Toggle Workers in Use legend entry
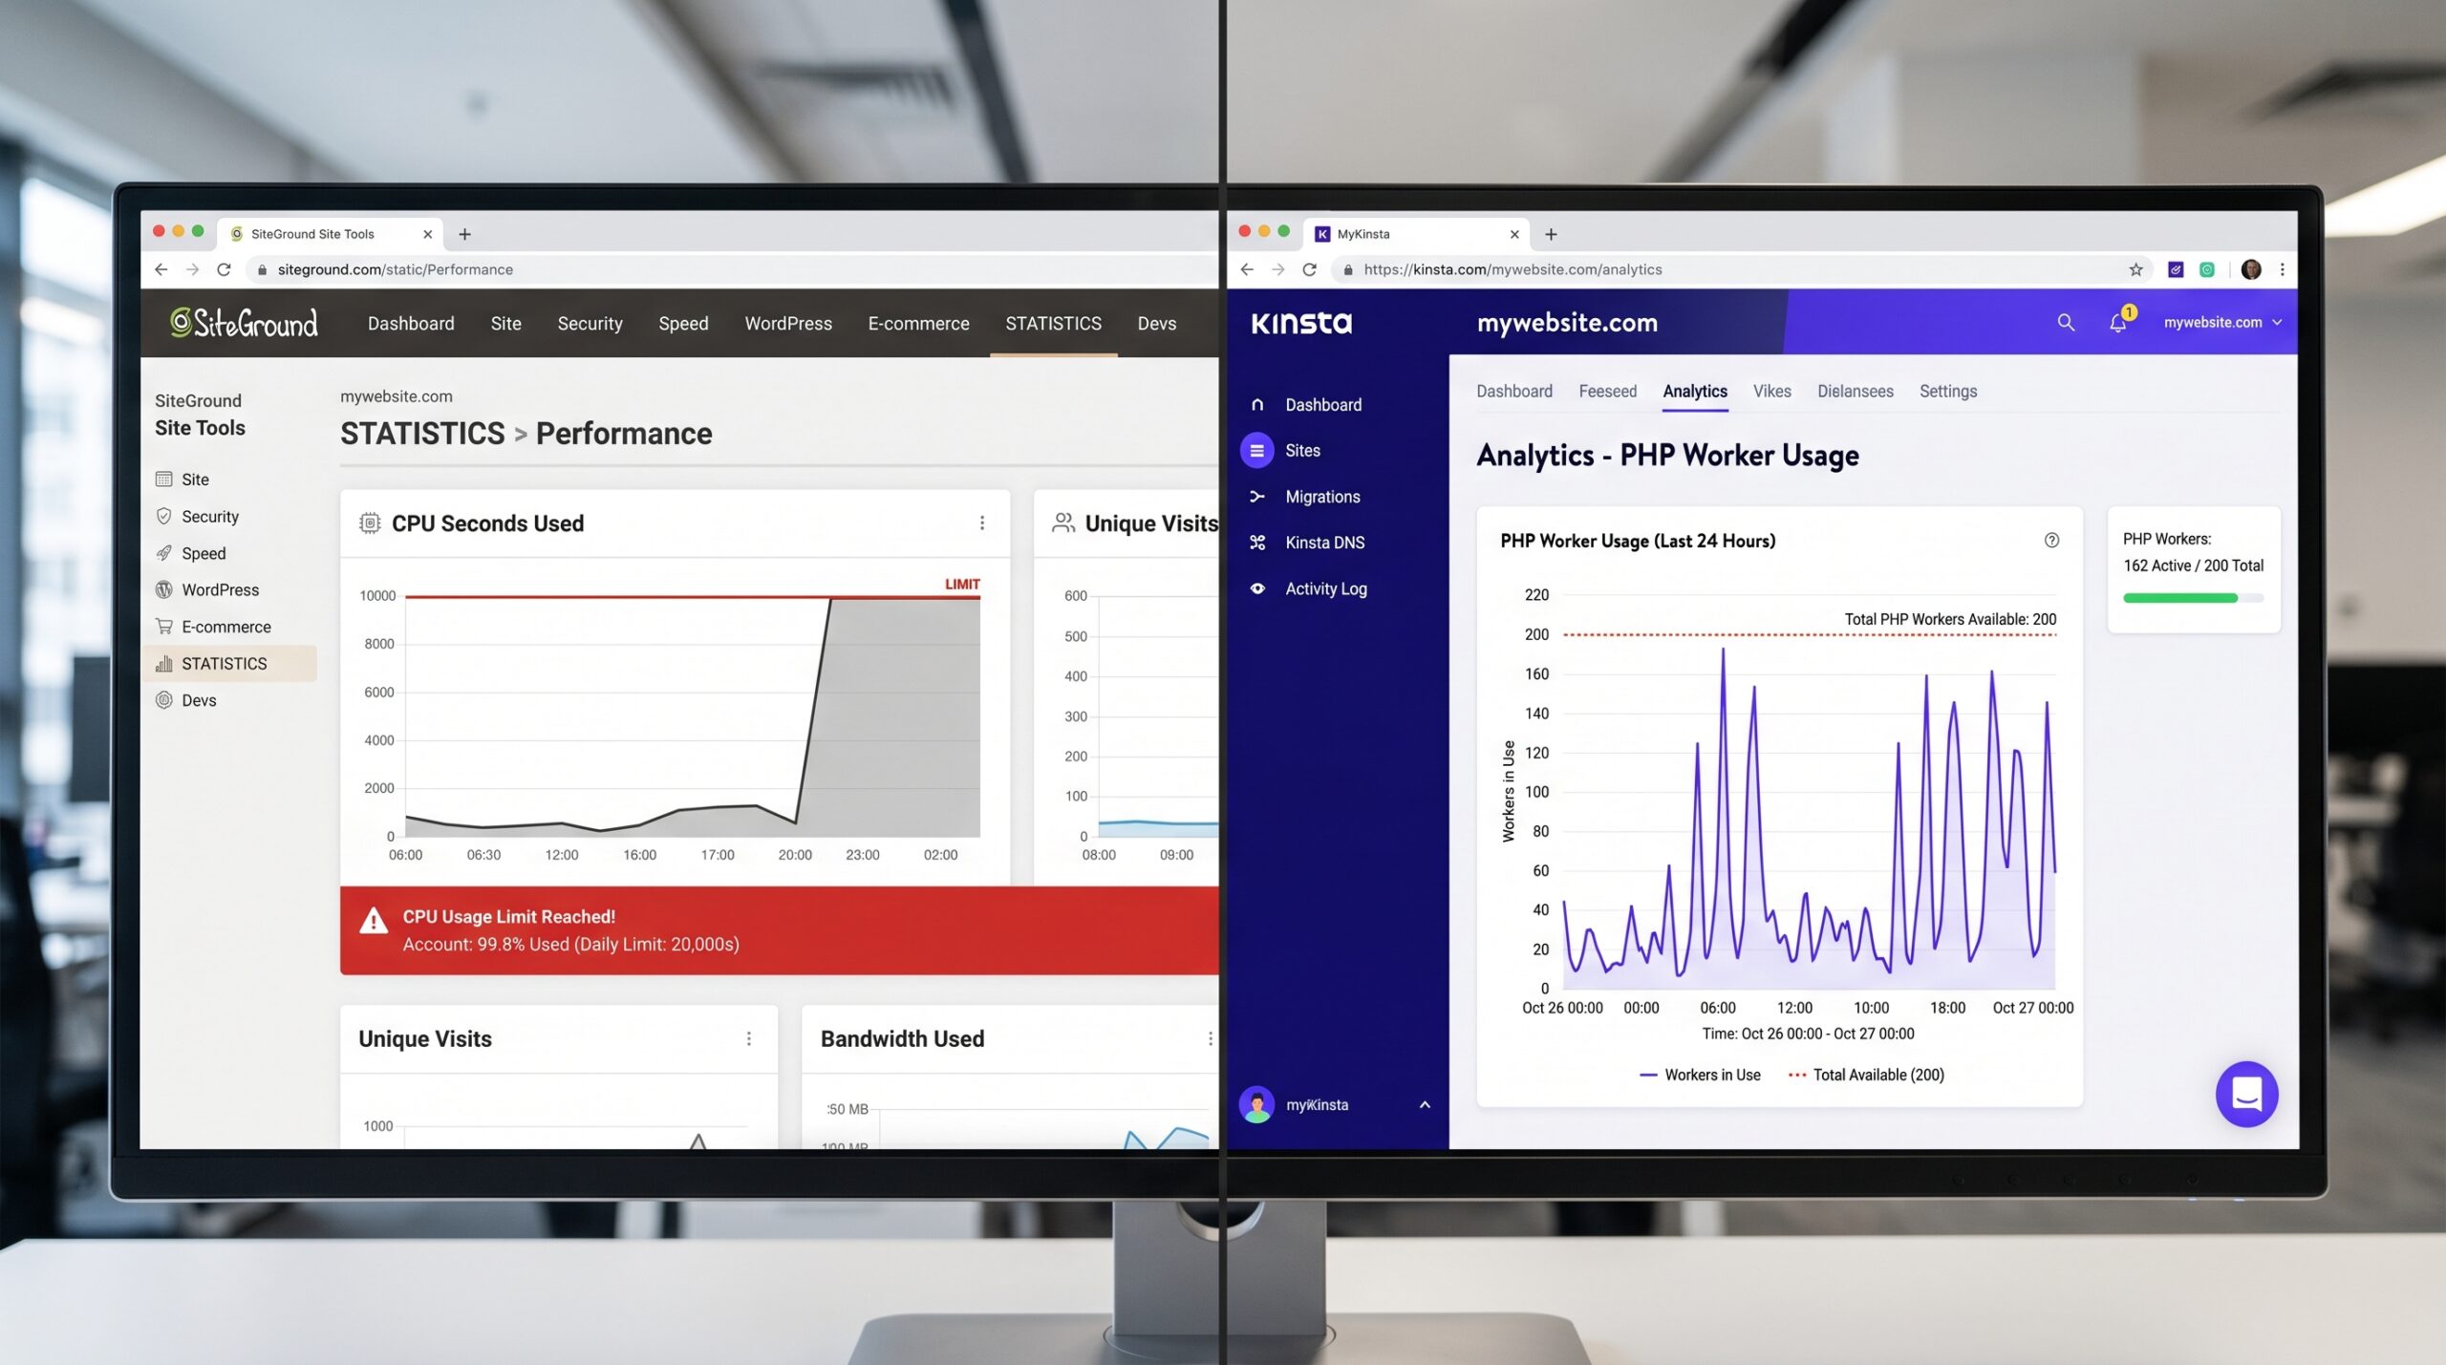 click(1700, 1076)
